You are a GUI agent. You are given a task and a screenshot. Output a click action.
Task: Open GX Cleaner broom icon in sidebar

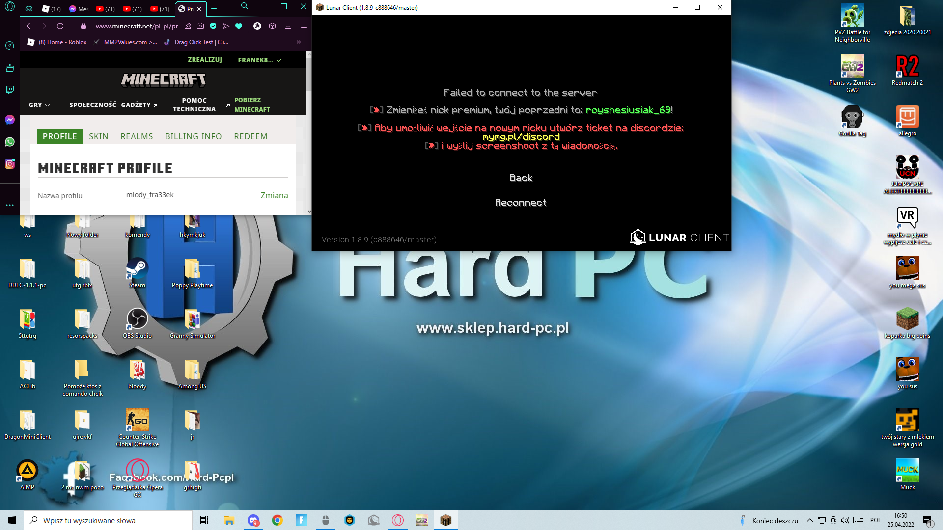click(10, 68)
